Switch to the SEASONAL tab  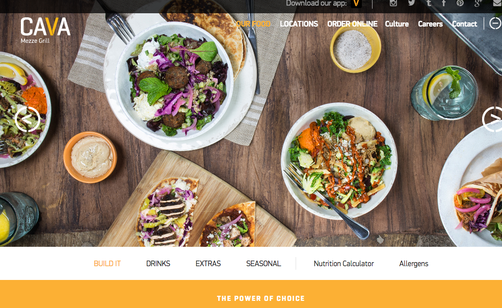tap(263, 264)
